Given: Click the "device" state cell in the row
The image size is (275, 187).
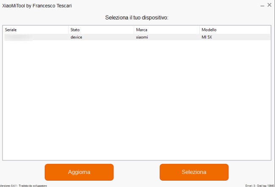Looking at the screenshot, I should pyautogui.click(x=76, y=37).
